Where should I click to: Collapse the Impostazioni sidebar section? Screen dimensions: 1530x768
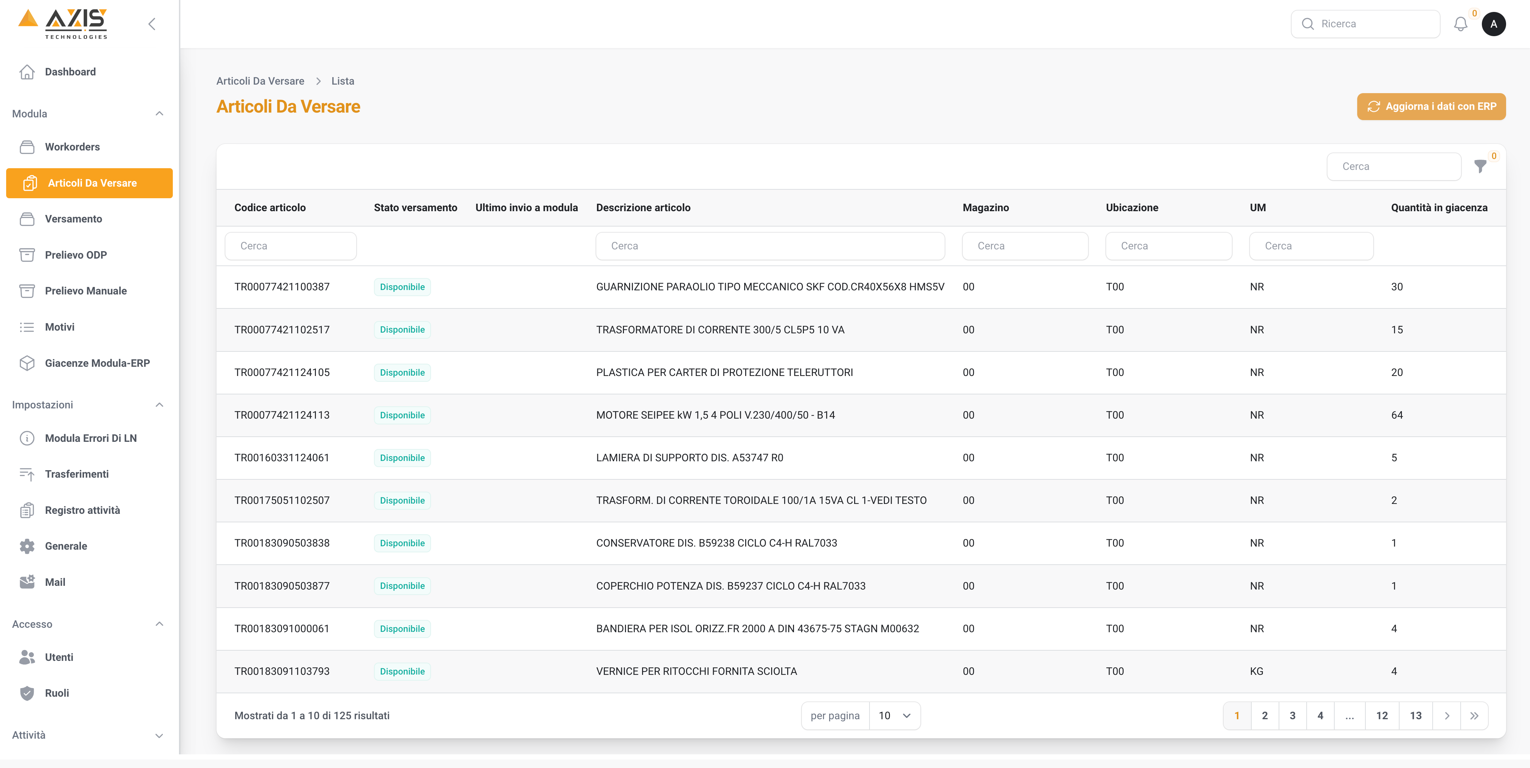coord(159,405)
